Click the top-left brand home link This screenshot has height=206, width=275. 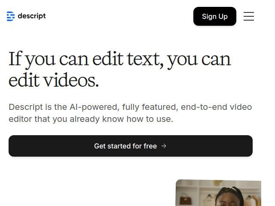pyautogui.click(x=26, y=16)
